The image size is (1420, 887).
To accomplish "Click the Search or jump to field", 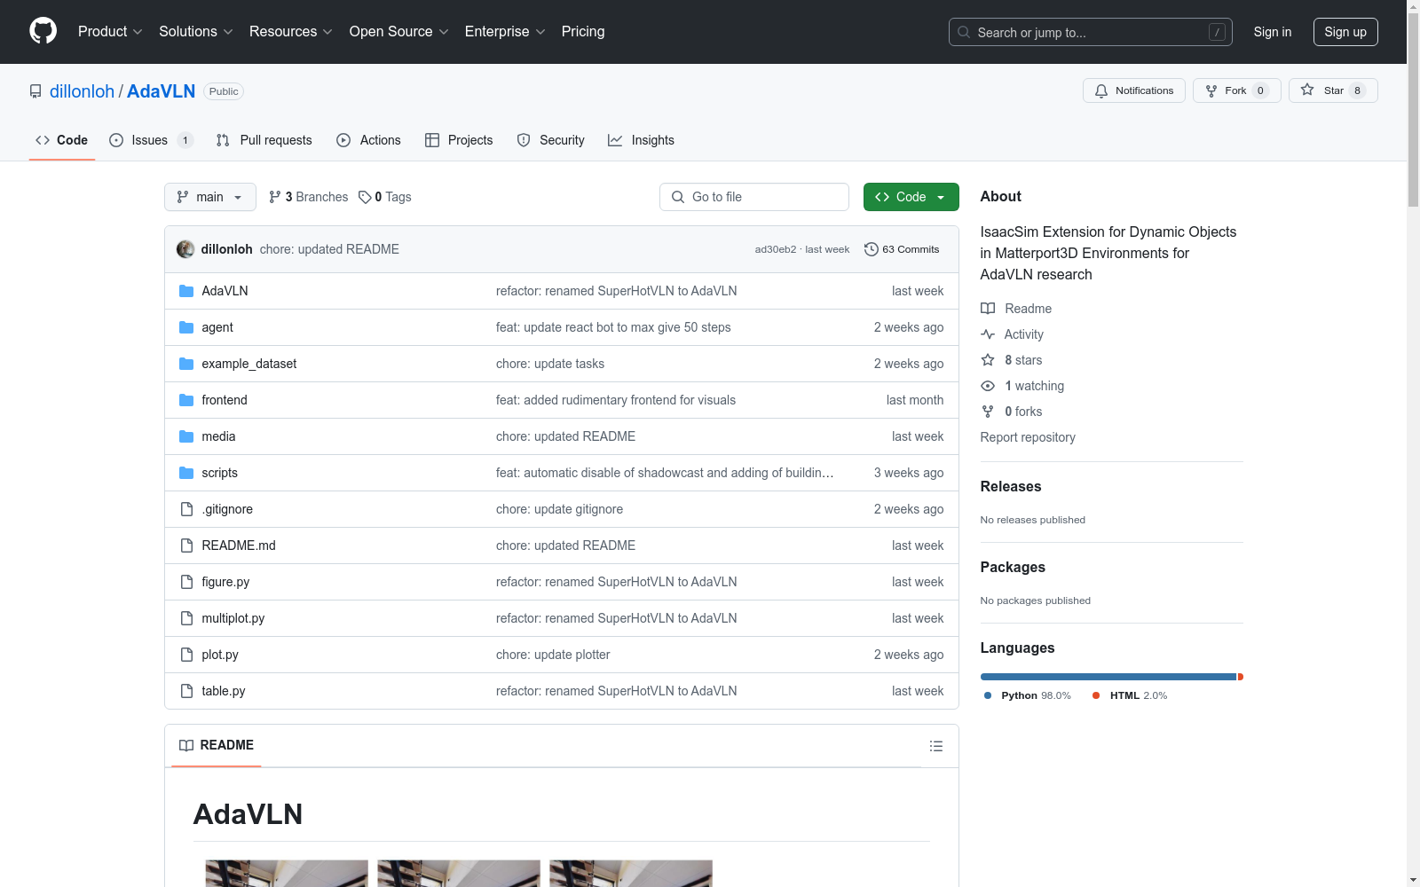I will point(1091,32).
